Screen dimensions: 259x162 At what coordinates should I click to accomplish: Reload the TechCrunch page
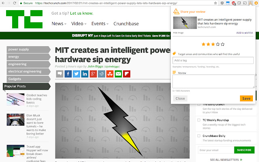(x=15, y=3)
